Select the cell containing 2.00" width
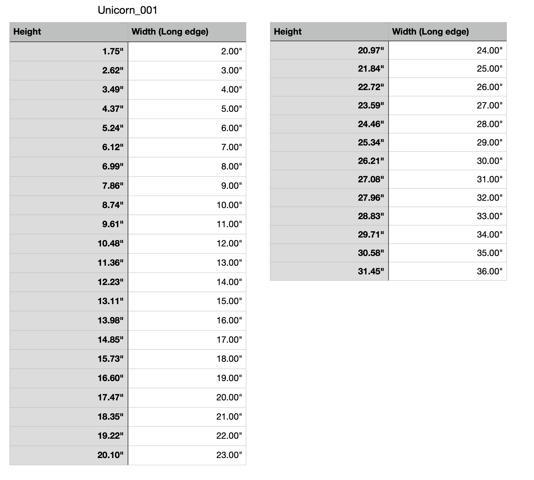This screenshot has height=480, width=534. (187, 51)
